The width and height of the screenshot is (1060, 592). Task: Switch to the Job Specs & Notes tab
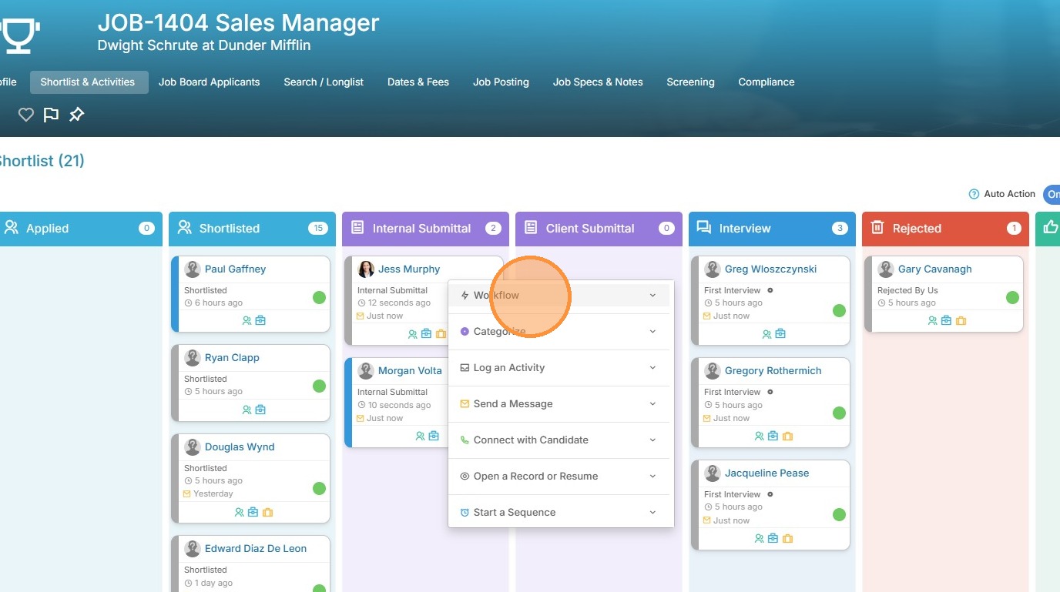[598, 82]
